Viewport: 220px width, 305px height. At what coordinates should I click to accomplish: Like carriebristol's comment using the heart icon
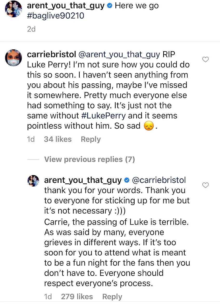[x=205, y=59]
